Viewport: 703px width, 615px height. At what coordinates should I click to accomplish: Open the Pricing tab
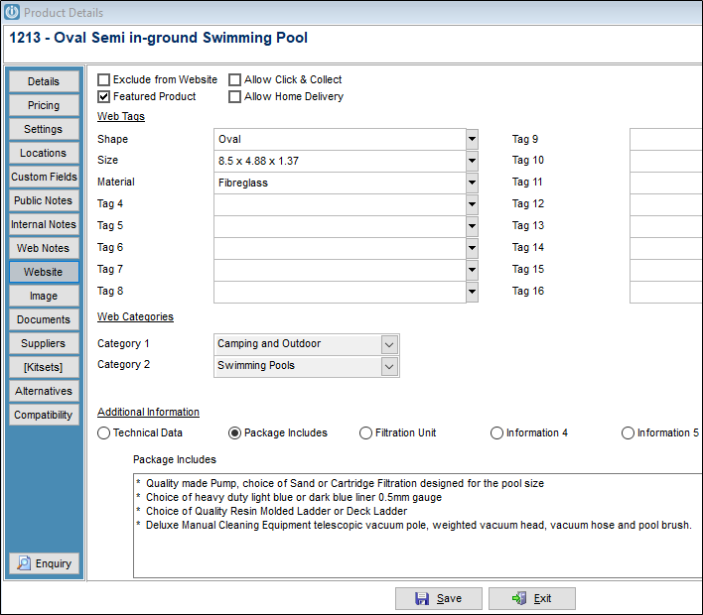pyautogui.click(x=44, y=105)
